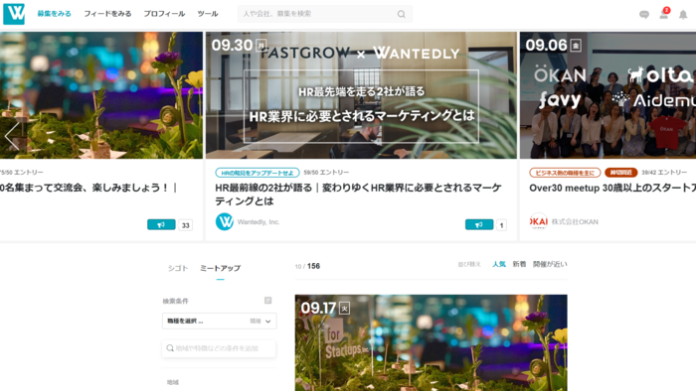The image size is (696, 391).
Task: Open the Wantedly home logo
Action: point(14,14)
